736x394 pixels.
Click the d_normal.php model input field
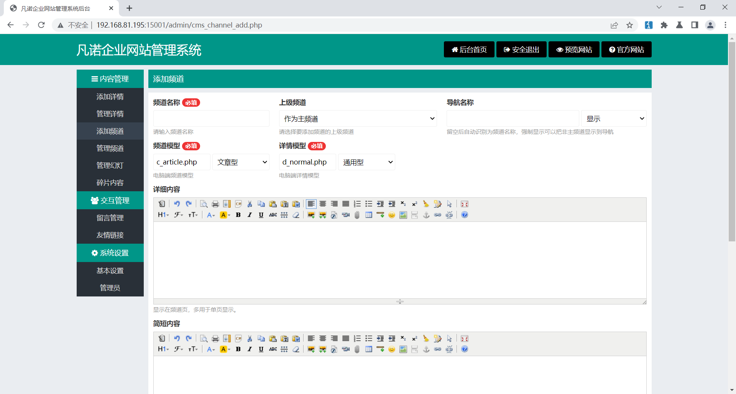pyautogui.click(x=307, y=162)
